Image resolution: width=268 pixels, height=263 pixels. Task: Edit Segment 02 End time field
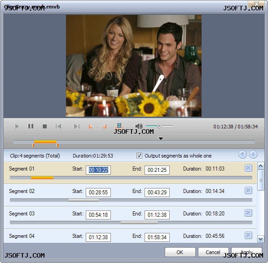(x=157, y=193)
